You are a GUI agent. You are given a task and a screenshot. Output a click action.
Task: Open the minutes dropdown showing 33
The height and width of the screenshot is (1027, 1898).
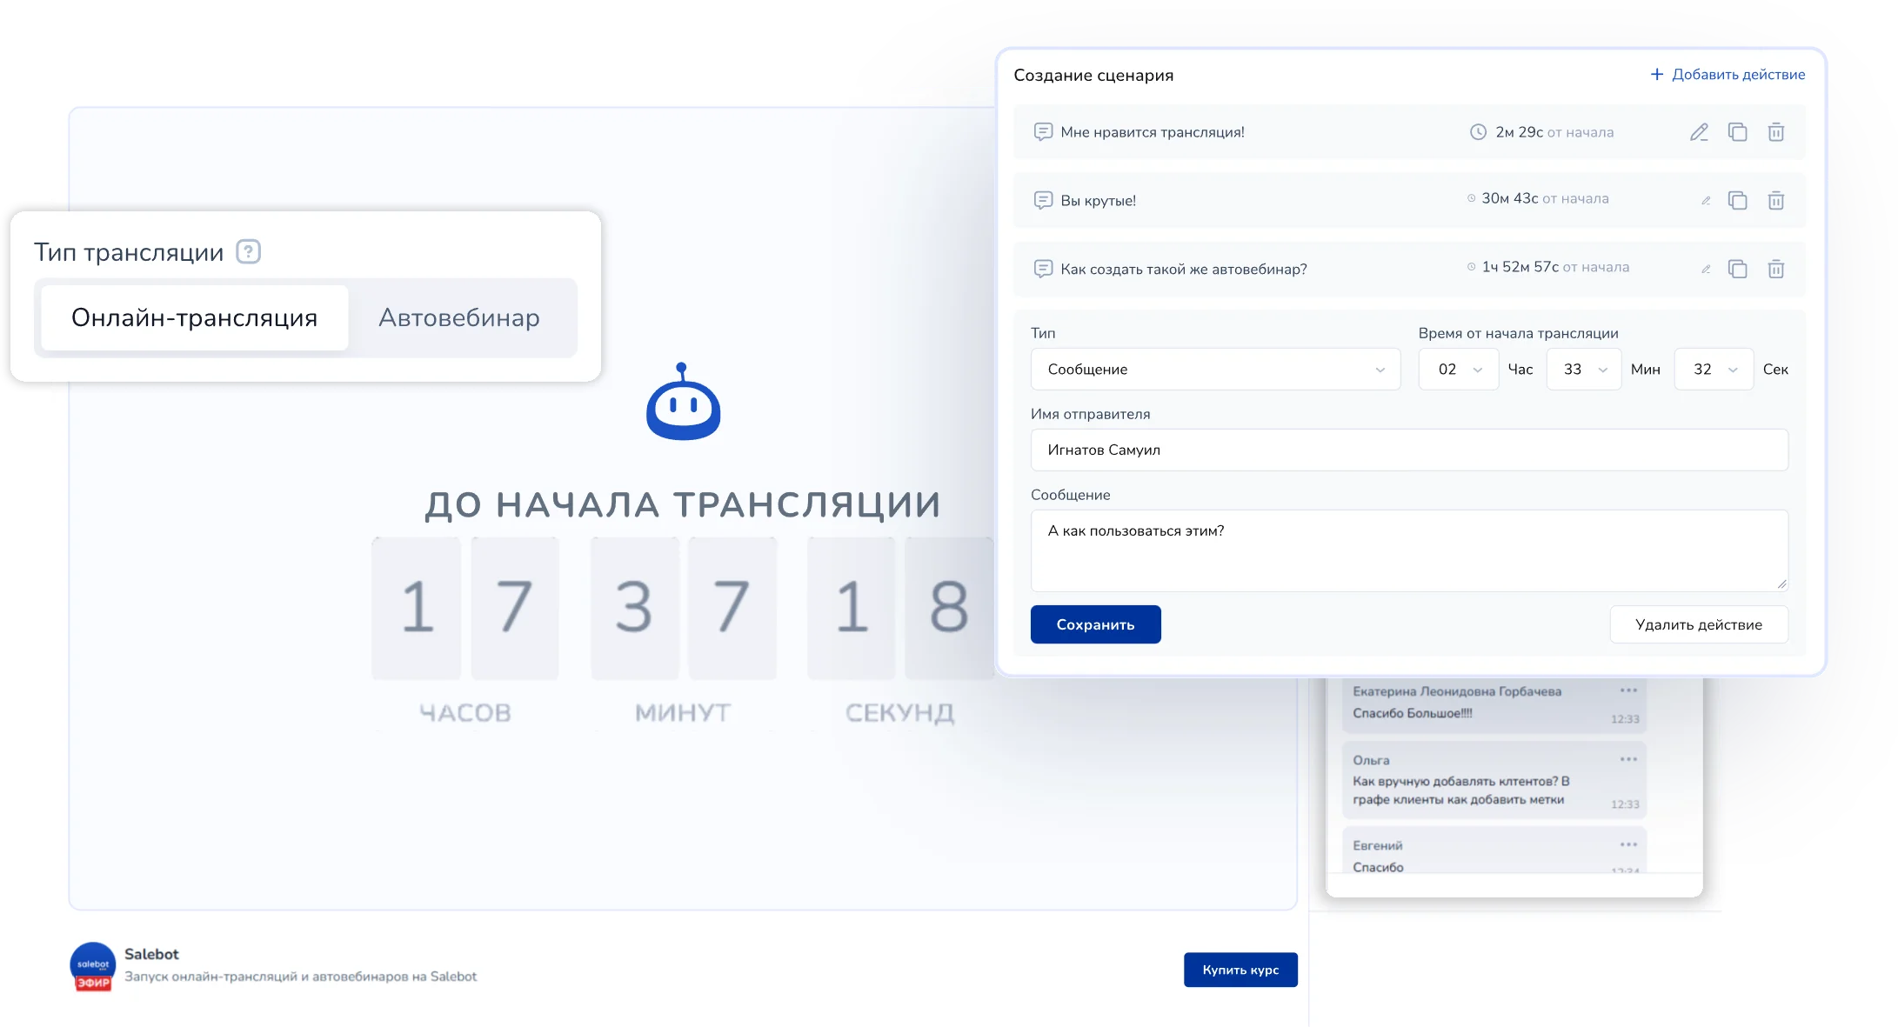1583,370
